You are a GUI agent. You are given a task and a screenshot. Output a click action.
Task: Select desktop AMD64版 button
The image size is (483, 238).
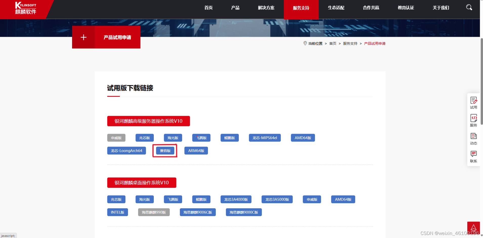[343, 199]
